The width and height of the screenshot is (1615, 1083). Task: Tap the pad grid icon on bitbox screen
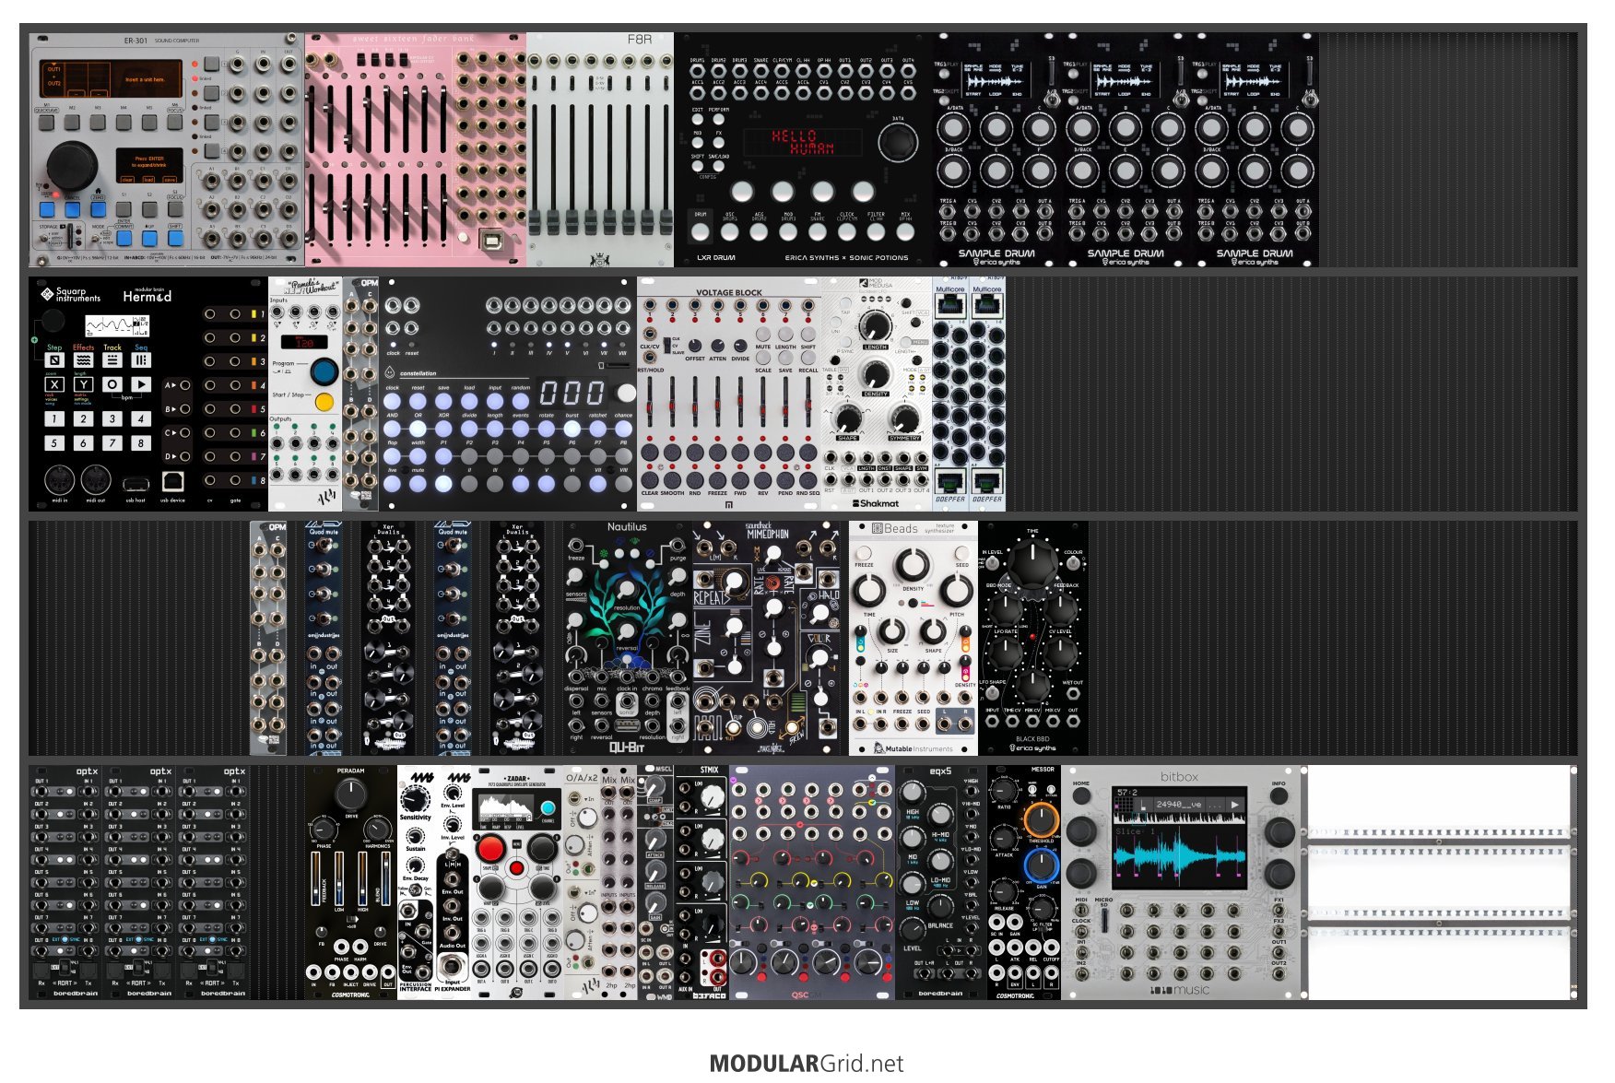pyautogui.click(x=1122, y=805)
